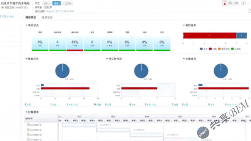The image size is (251, 141).
Task: Collapse the all tasks section
Action: 26,59
